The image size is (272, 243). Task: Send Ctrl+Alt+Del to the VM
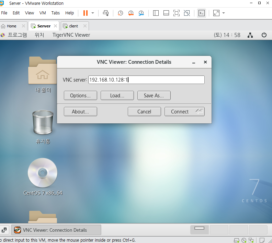pyautogui.click(x=106, y=13)
